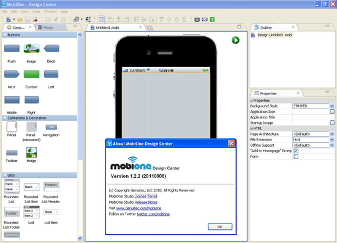
Task: Select the Next button component
Action: (12, 74)
